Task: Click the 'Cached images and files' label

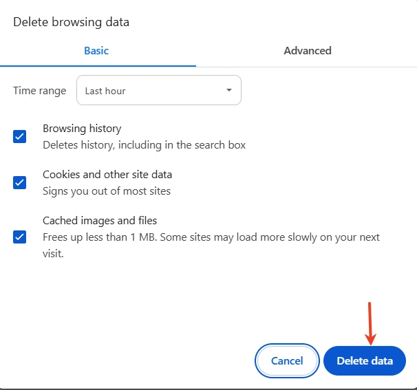Action: 100,221
